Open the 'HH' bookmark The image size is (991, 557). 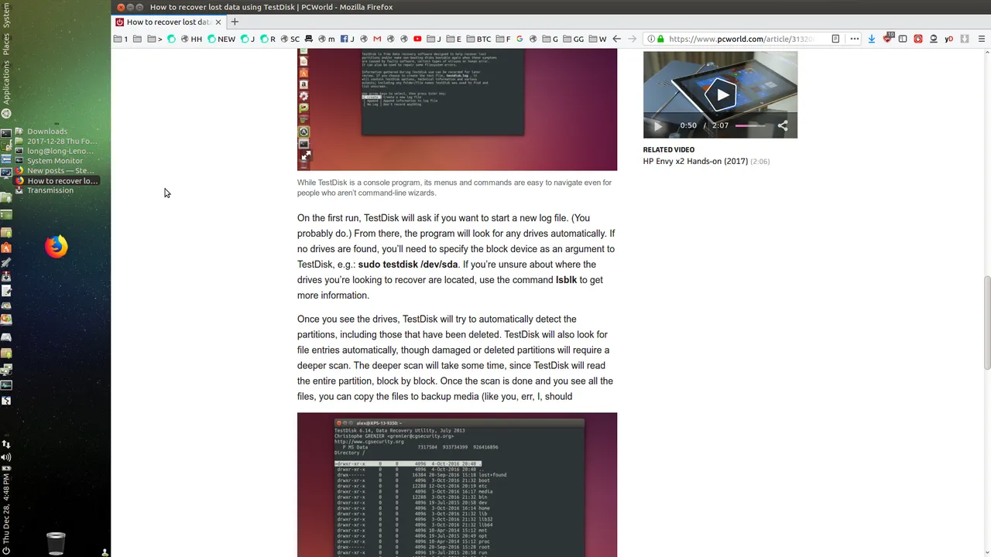(x=191, y=39)
